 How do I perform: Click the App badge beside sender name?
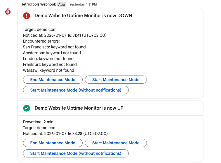tap(61, 4)
